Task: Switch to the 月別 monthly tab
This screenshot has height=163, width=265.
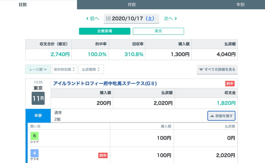Action: pyautogui.click(x=131, y=5)
